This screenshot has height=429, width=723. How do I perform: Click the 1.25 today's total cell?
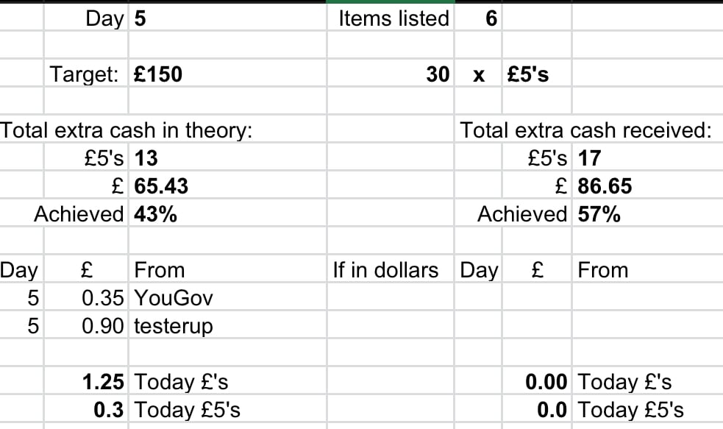click(103, 382)
